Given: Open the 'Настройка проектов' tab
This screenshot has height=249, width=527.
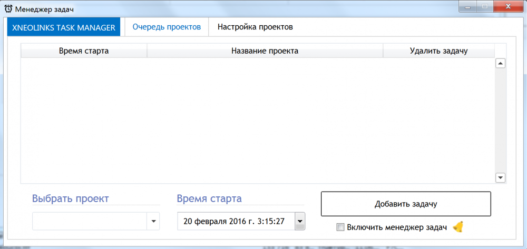Looking at the screenshot, I should pos(255,27).
